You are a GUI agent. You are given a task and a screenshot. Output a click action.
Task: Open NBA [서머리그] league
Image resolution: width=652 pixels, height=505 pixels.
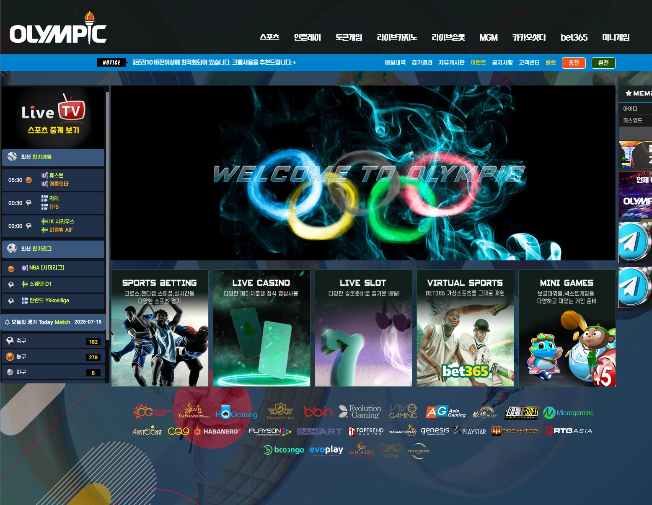pos(53,268)
